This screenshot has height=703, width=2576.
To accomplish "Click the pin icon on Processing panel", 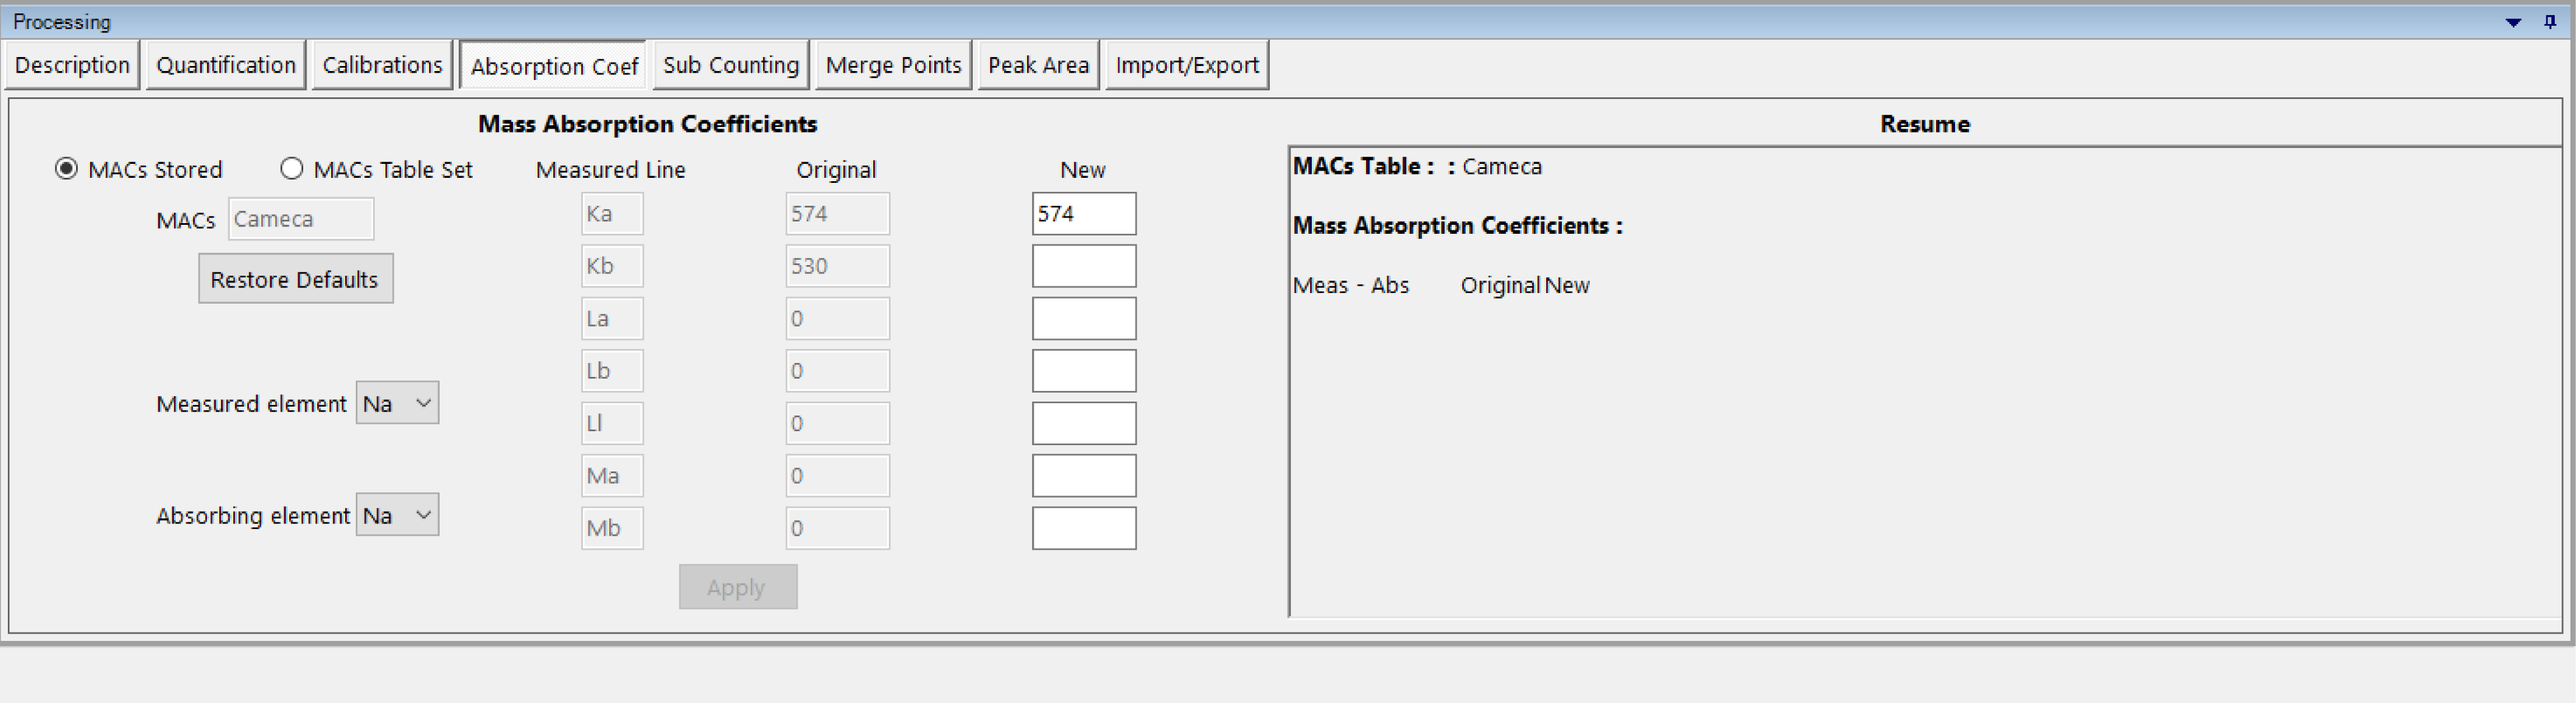I will [x=2549, y=21].
